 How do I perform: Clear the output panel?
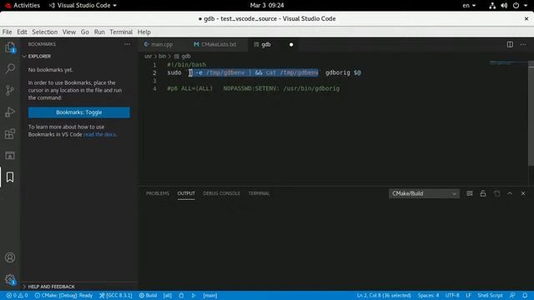470,193
